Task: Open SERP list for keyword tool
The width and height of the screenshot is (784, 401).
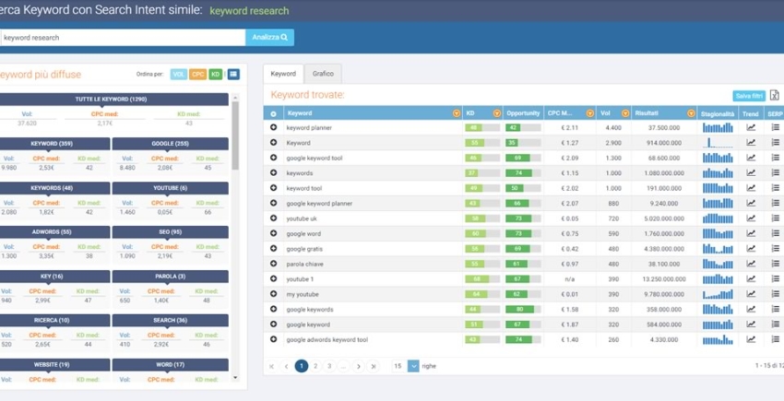Action: tap(776, 188)
